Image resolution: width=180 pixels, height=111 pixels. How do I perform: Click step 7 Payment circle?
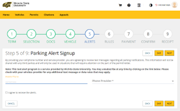pyautogui.click(x=129, y=34)
